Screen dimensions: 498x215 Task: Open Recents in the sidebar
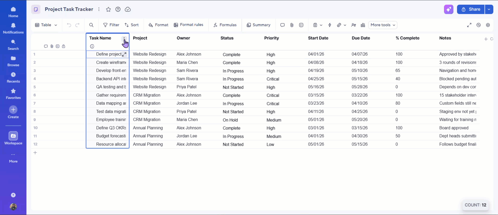pos(13,78)
